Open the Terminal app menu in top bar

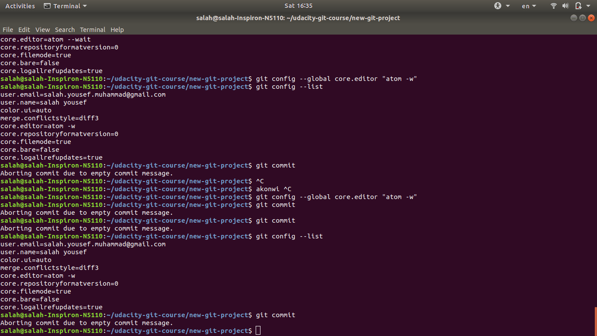(66, 6)
